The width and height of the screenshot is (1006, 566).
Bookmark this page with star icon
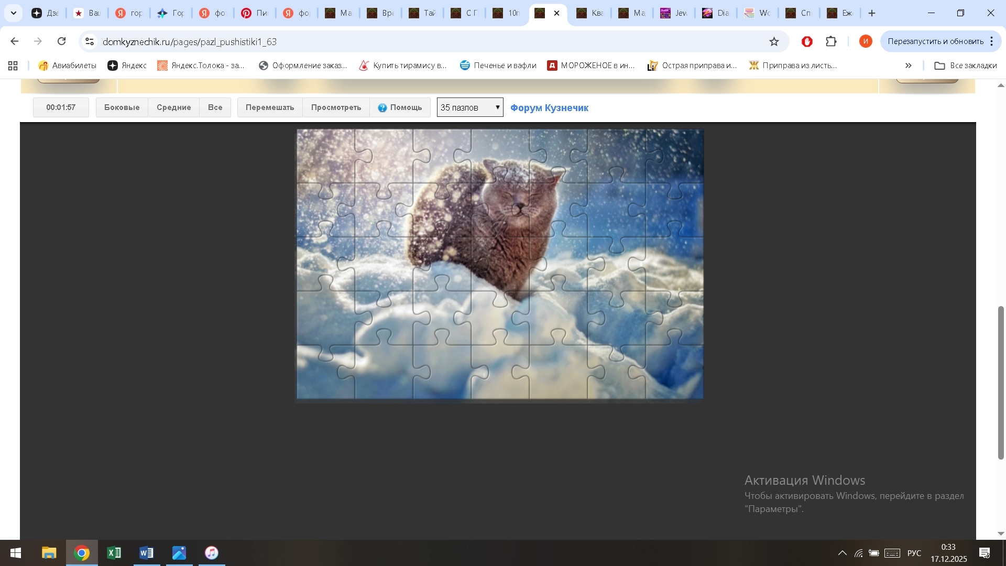pyautogui.click(x=774, y=41)
